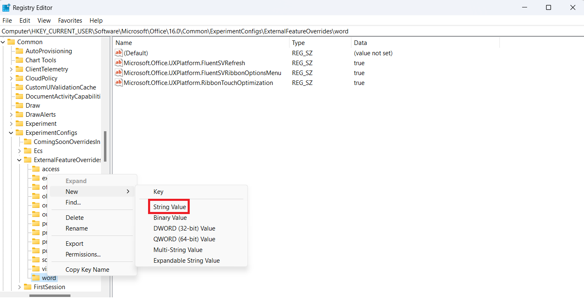Open the Edit menu
The image size is (584, 299).
click(x=25, y=21)
